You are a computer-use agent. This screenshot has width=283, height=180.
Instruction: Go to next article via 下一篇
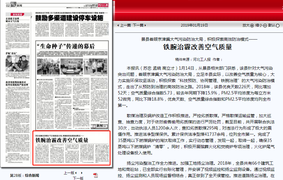(x=138, y=25)
